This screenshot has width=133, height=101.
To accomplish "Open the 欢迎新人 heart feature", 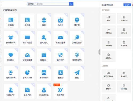I will coord(11,56).
